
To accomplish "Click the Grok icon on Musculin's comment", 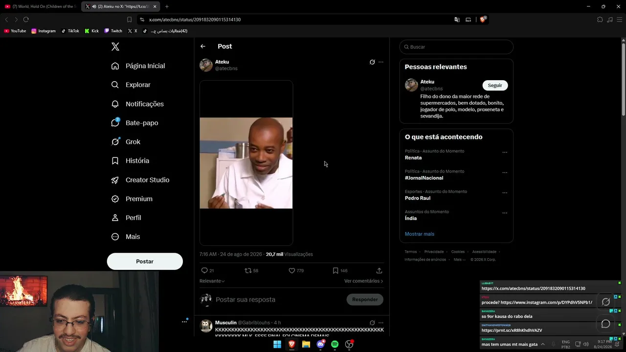I will (372, 323).
